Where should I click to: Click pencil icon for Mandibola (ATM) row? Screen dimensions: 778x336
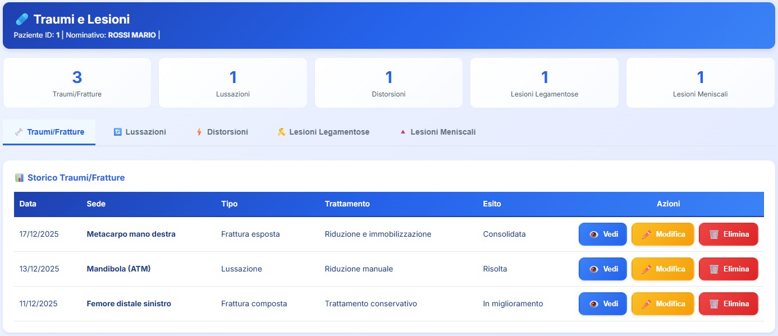646,269
